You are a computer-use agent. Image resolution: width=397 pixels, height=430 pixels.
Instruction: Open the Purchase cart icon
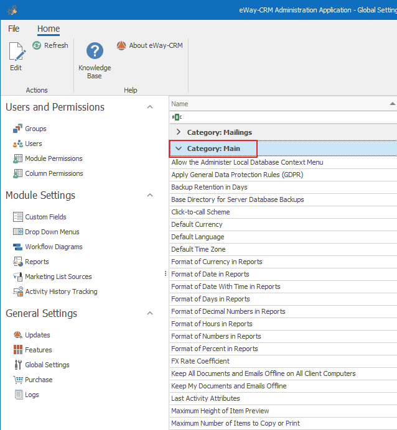click(18, 380)
